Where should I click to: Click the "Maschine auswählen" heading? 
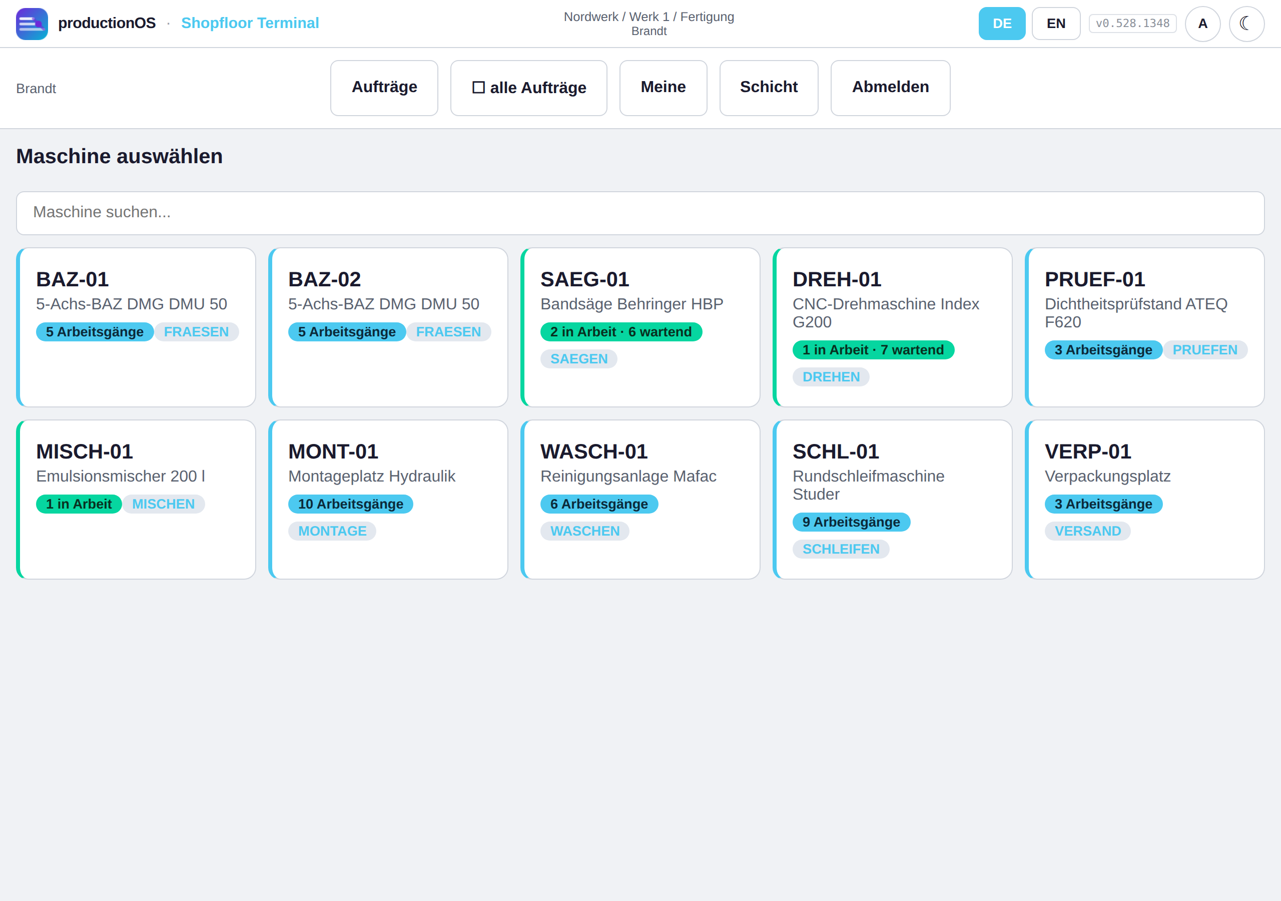click(120, 156)
